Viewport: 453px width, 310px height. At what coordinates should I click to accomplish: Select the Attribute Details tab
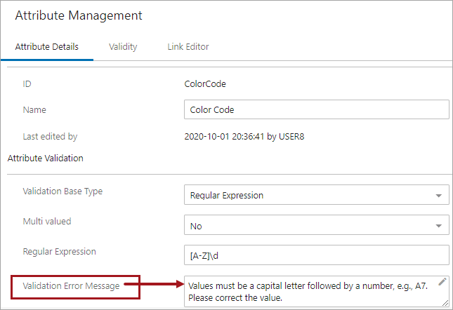point(47,47)
